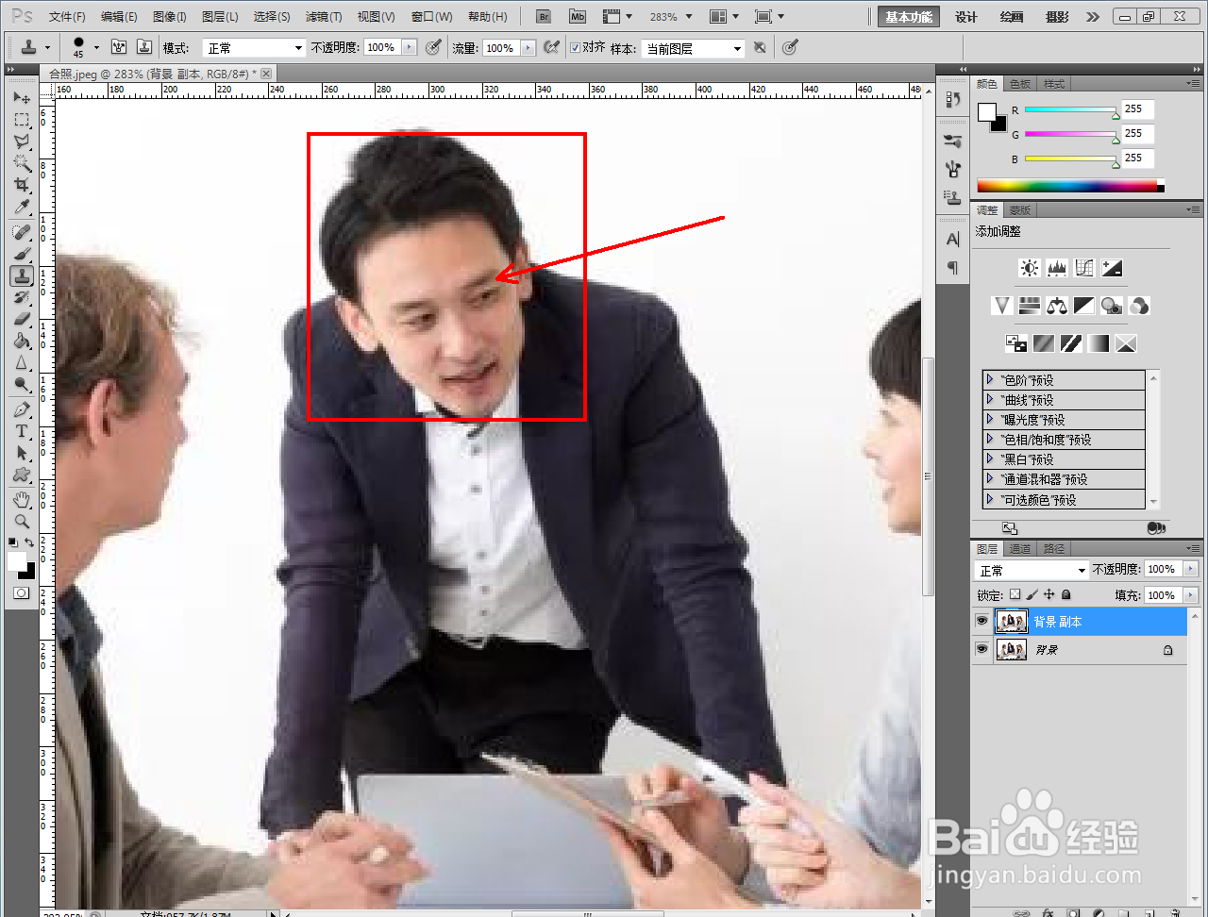Open the 滤镜(T) menu
Screen dimensions: 1208x917
point(323,17)
